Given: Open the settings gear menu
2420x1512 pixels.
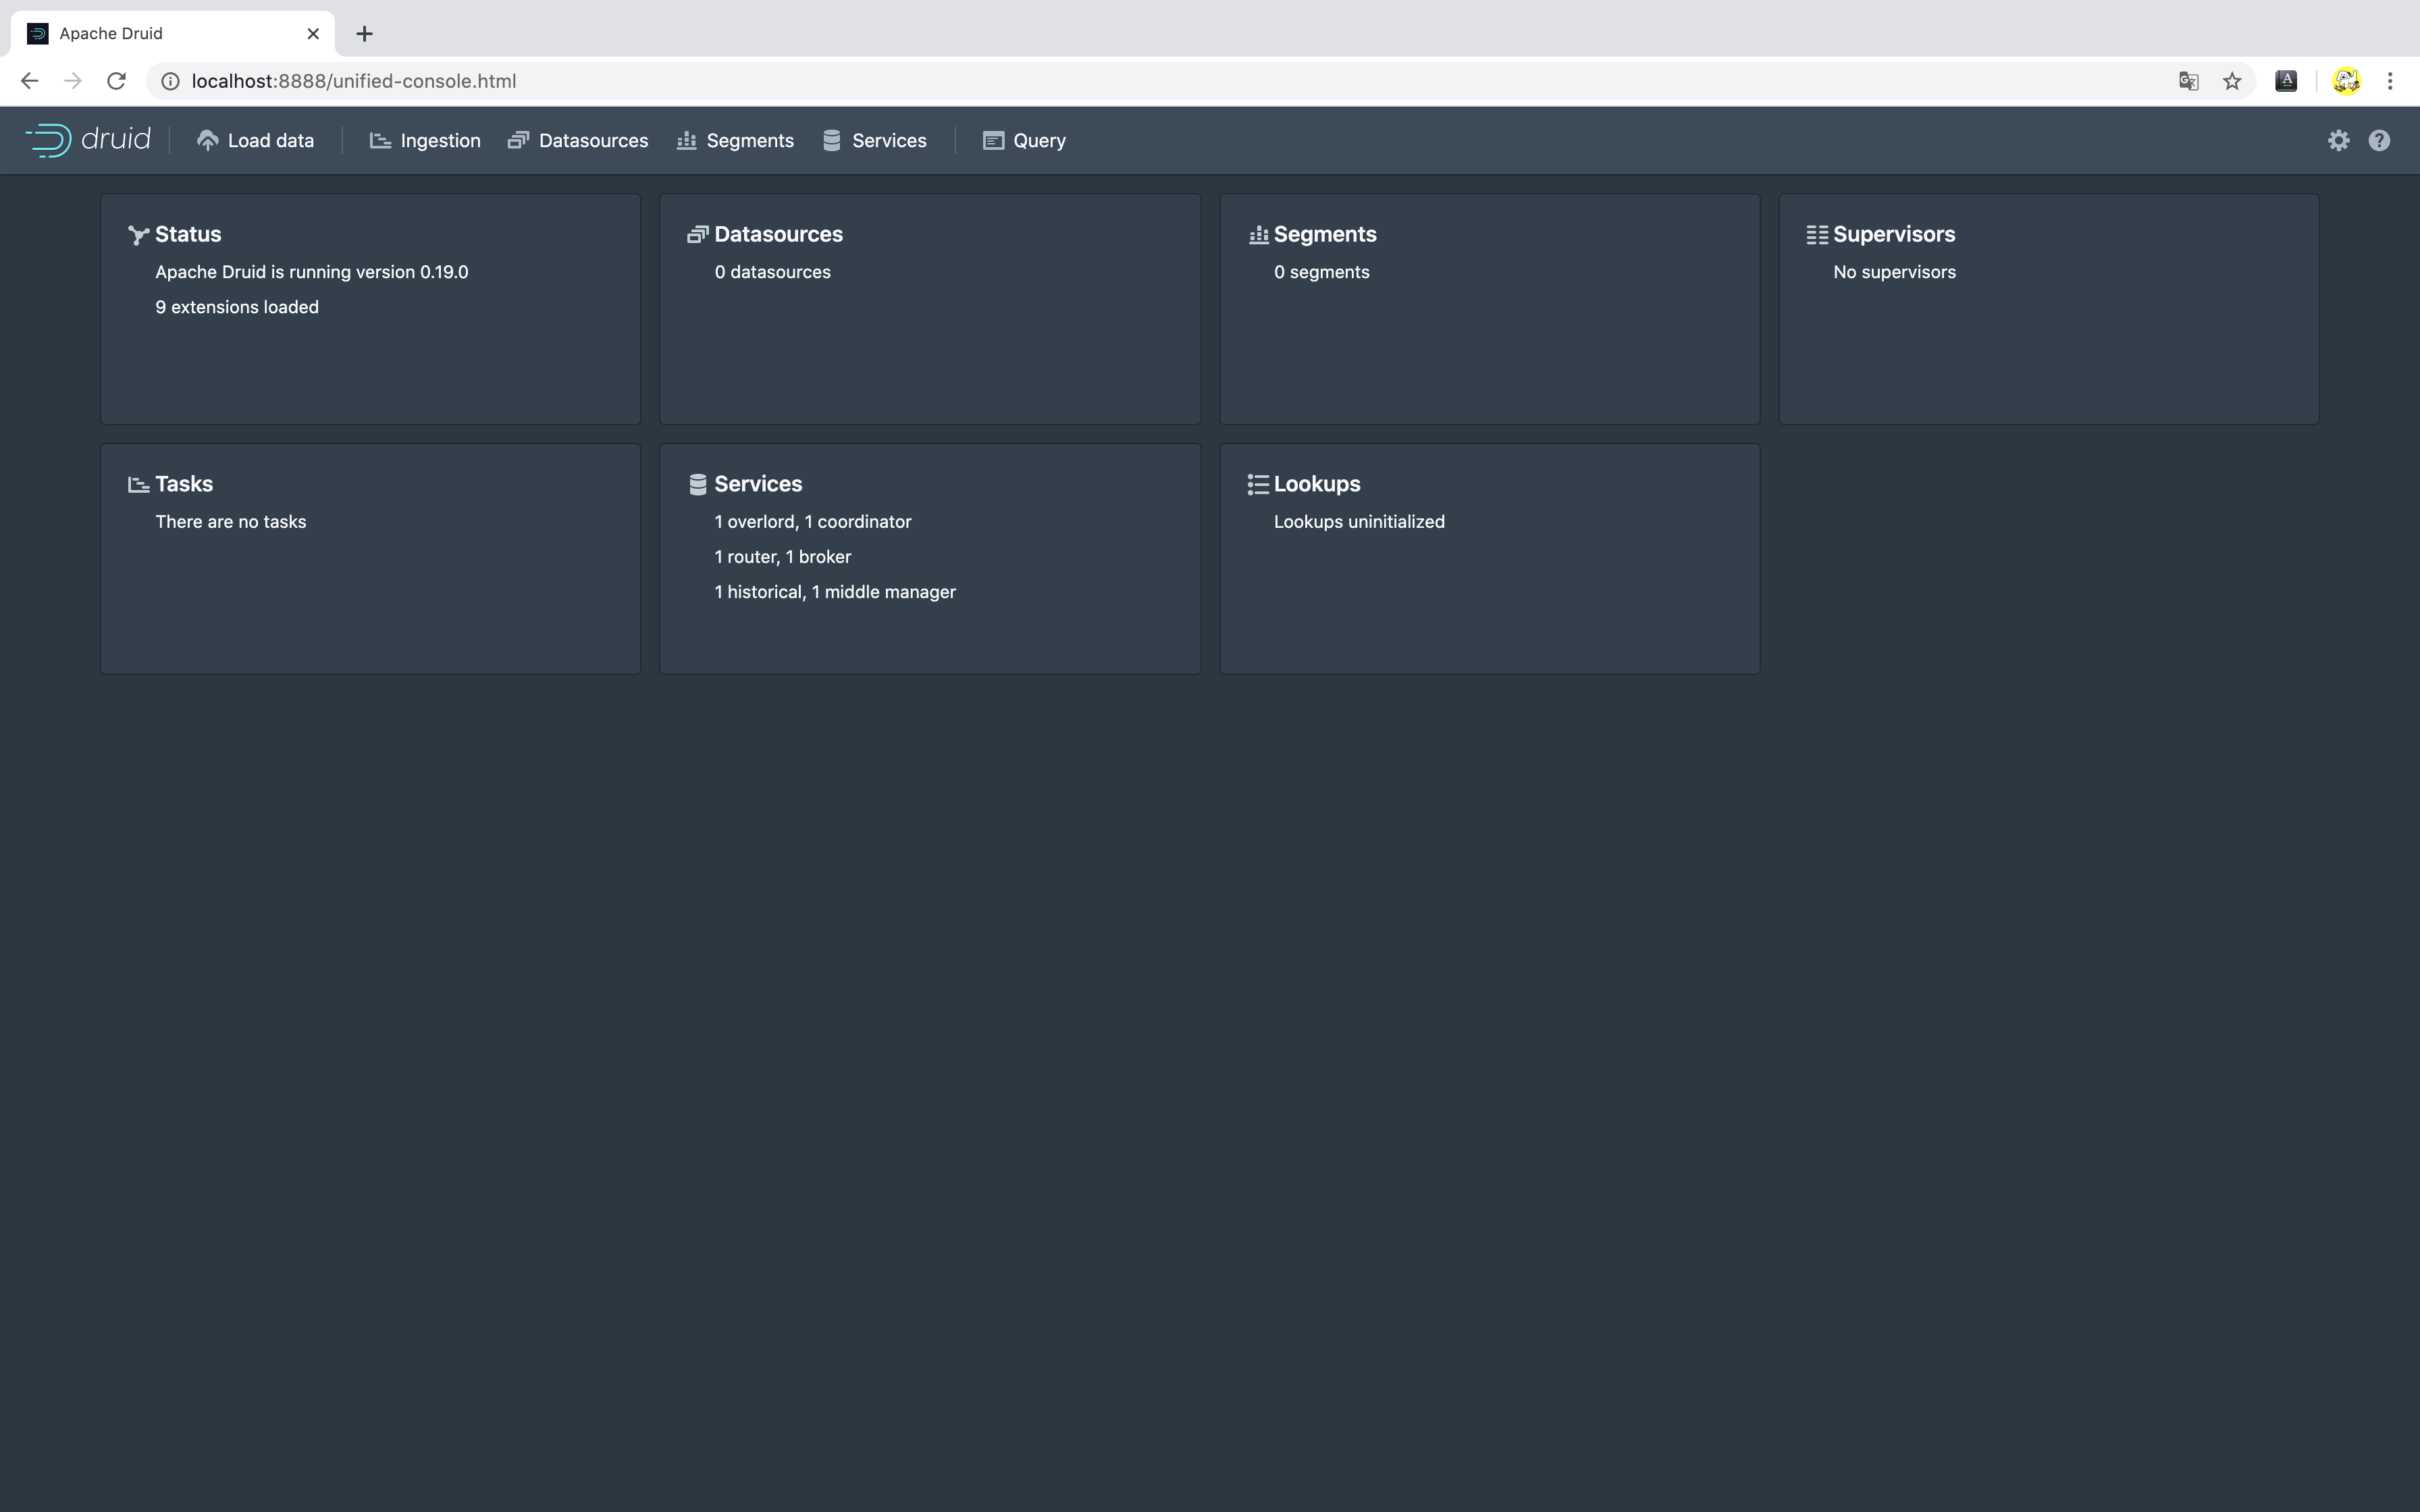Looking at the screenshot, I should [x=2338, y=141].
